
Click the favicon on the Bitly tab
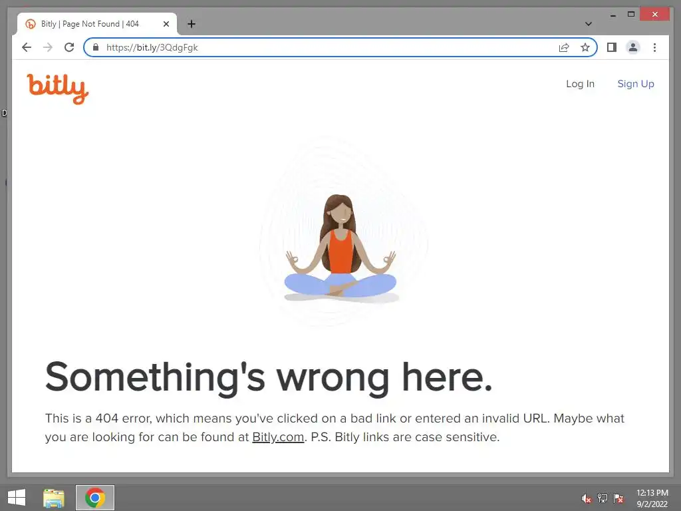click(31, 24)
